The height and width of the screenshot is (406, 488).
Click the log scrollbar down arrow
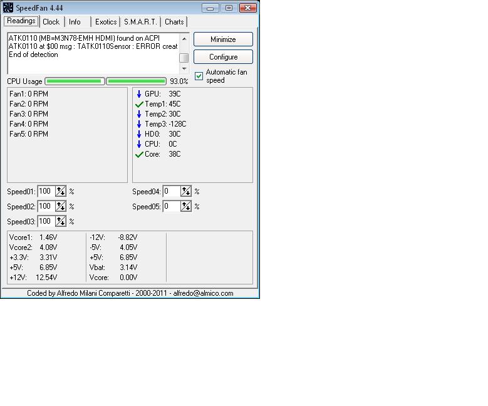coord(184,69)
